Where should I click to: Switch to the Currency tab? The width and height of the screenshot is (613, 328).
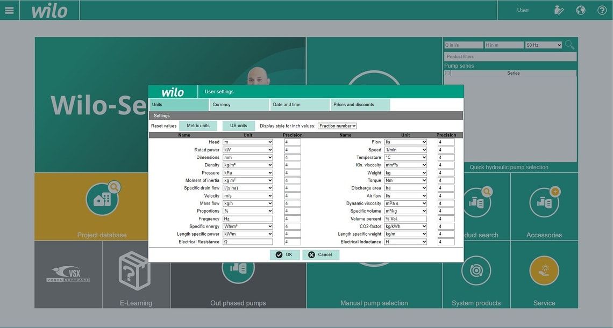pyautogui.click(x=239, y=105)
